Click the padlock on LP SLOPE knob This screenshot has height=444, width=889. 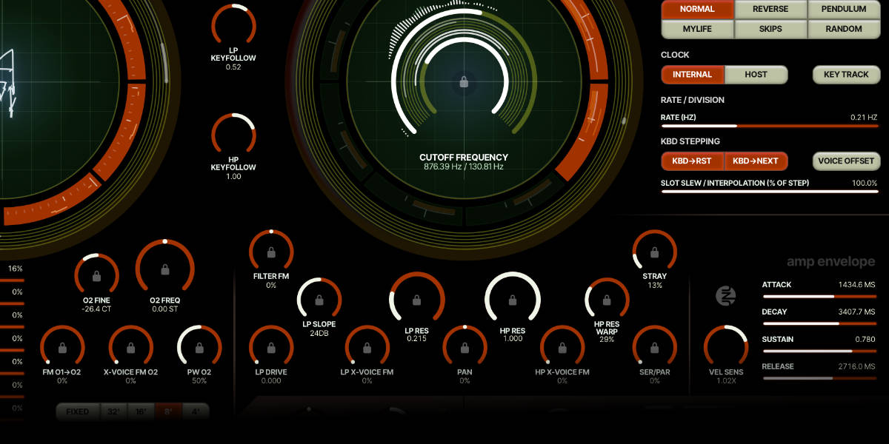tap(319, 300)
